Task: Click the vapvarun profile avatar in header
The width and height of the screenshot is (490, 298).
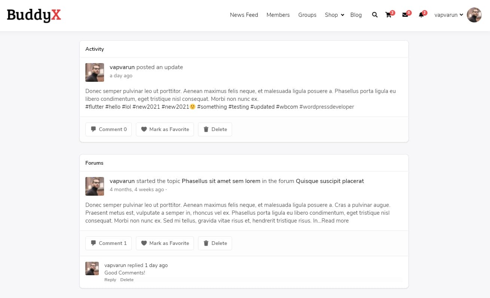Action: [474, 15]
